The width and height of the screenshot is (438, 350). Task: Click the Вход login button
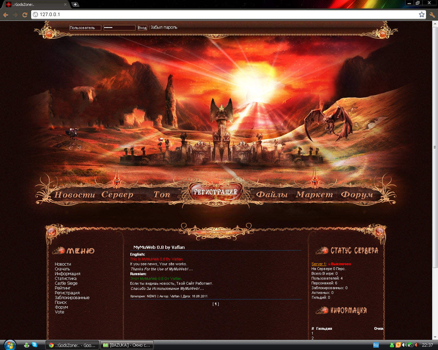click(142, 28)
